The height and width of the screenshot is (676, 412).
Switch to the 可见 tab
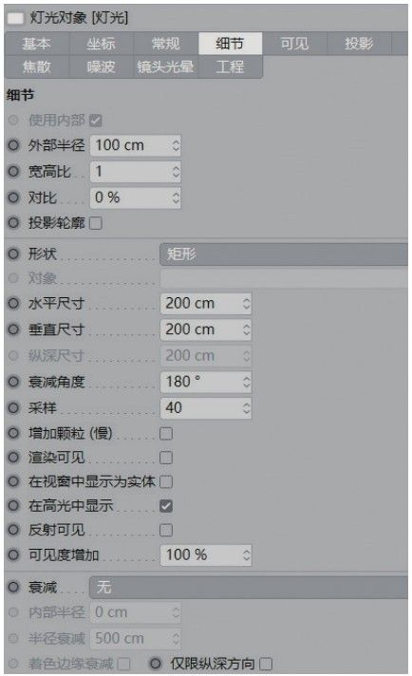[295, 44]
